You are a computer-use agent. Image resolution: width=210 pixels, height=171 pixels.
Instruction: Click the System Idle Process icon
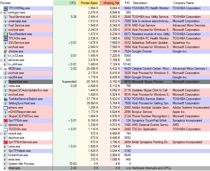6,164
